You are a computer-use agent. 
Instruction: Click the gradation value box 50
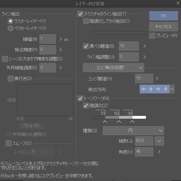[x=115, y=113]
